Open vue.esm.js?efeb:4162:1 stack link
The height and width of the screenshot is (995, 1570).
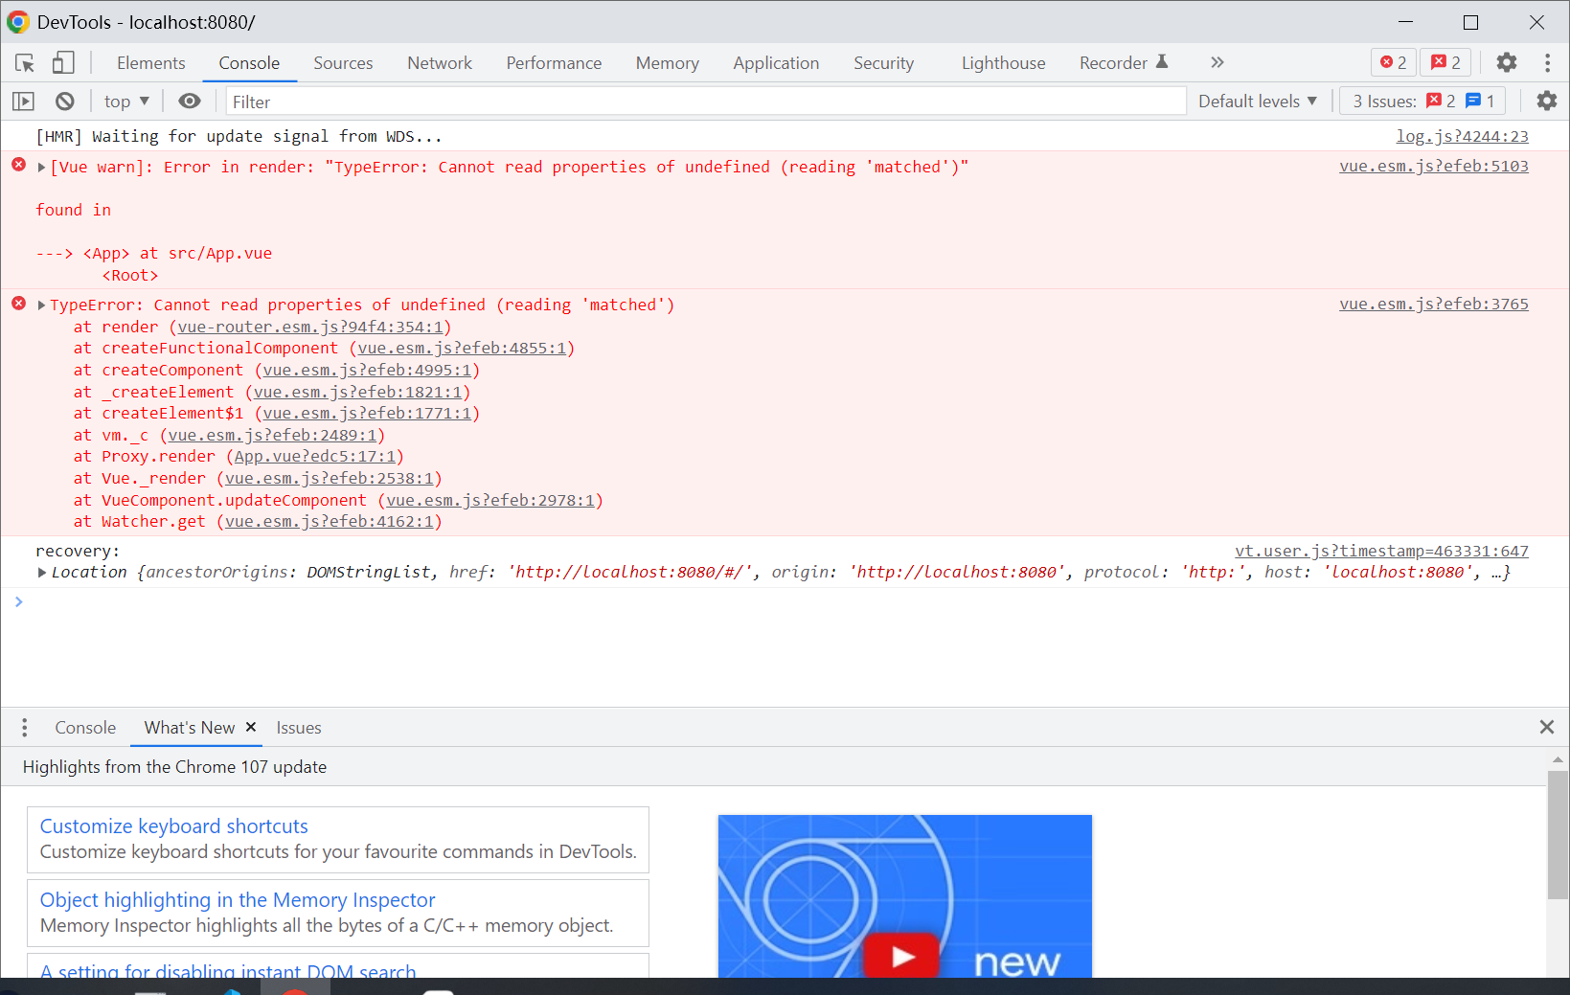330,521
